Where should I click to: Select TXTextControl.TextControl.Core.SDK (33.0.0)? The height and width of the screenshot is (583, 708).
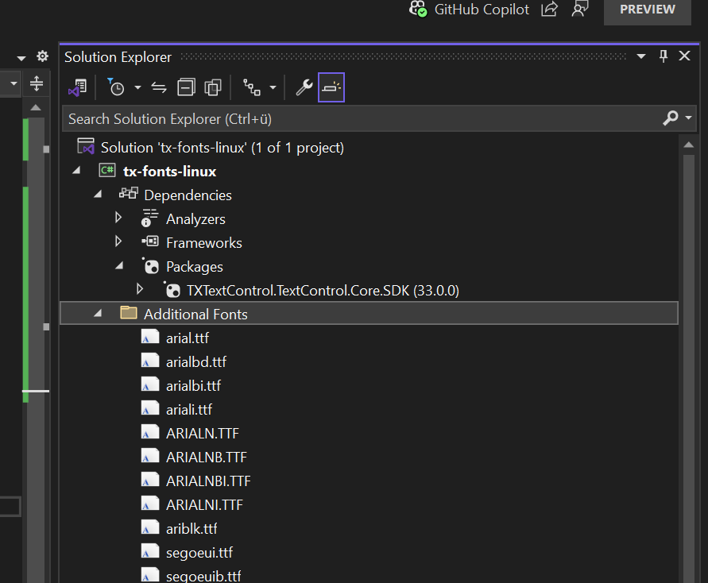[323, 291]
